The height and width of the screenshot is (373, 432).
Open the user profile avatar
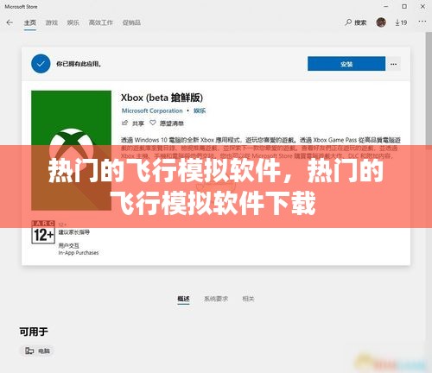(x=381, y=22)
